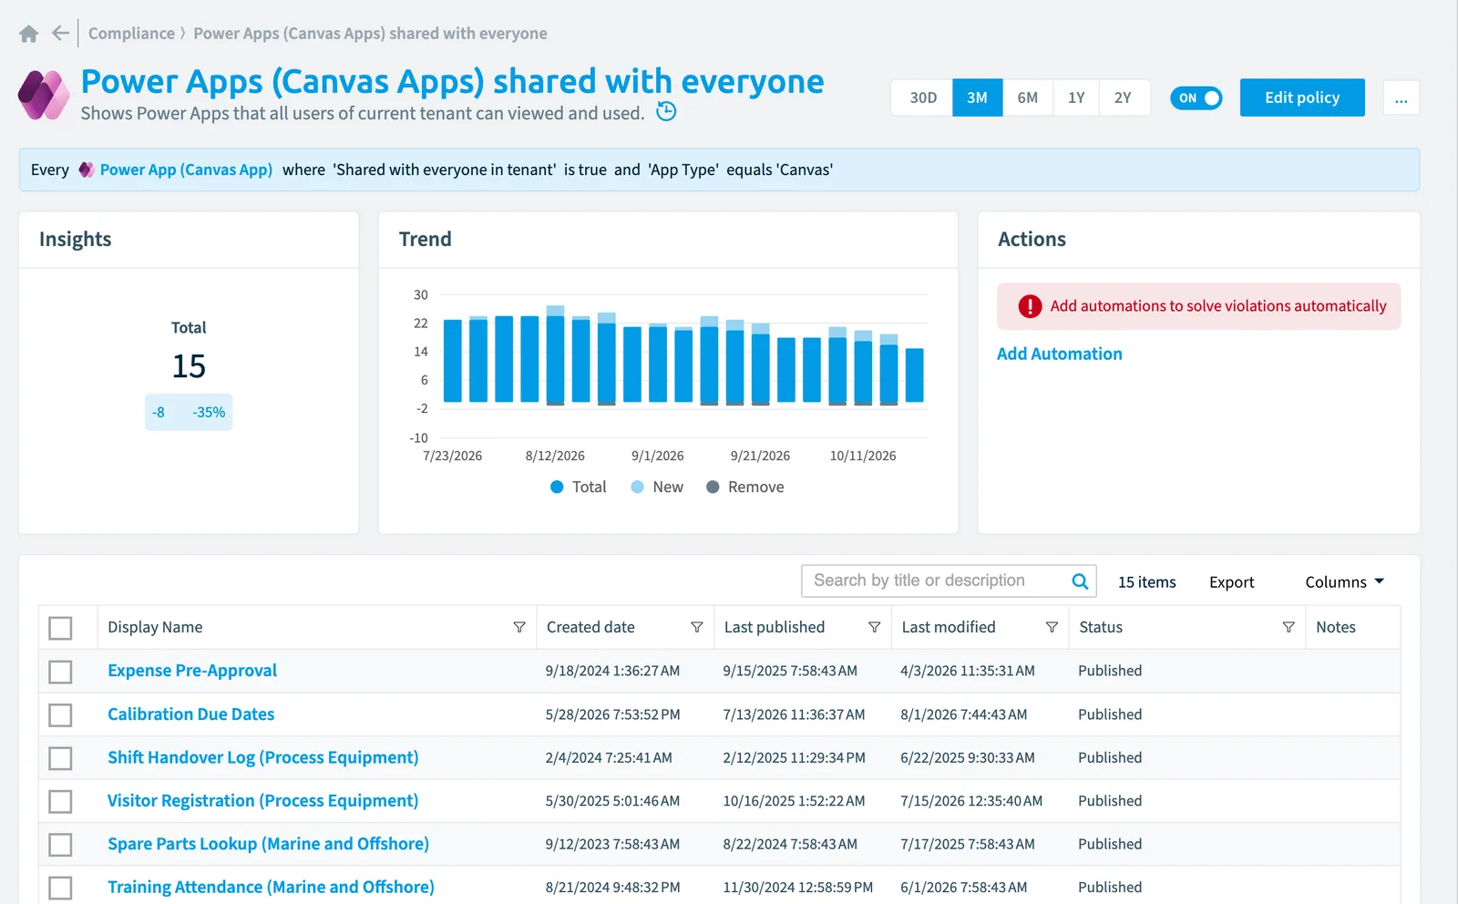Open Shift Handover Log (Process Equipment)
The height and width of the screenshot is (904, 1458).
click(x=263, y=757)
